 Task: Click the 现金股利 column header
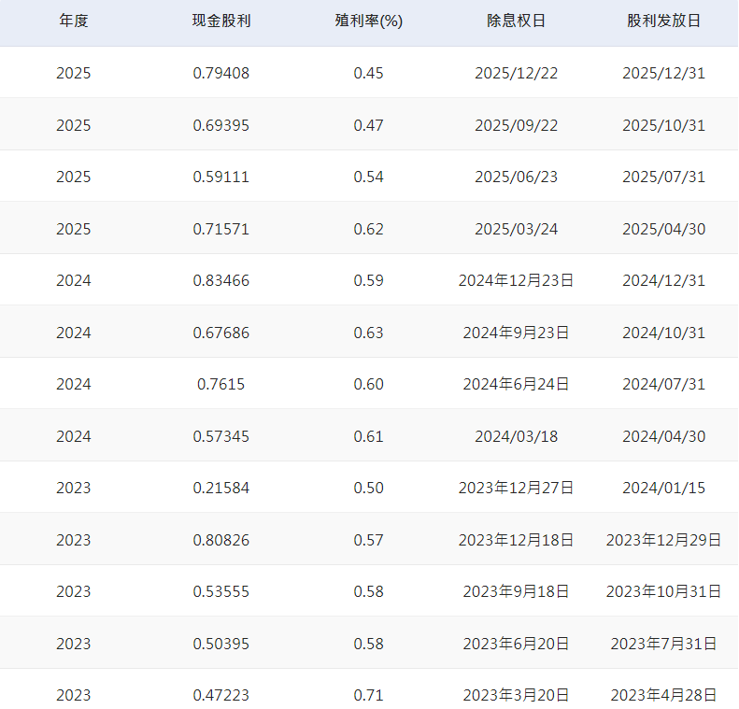pos(221,21)
